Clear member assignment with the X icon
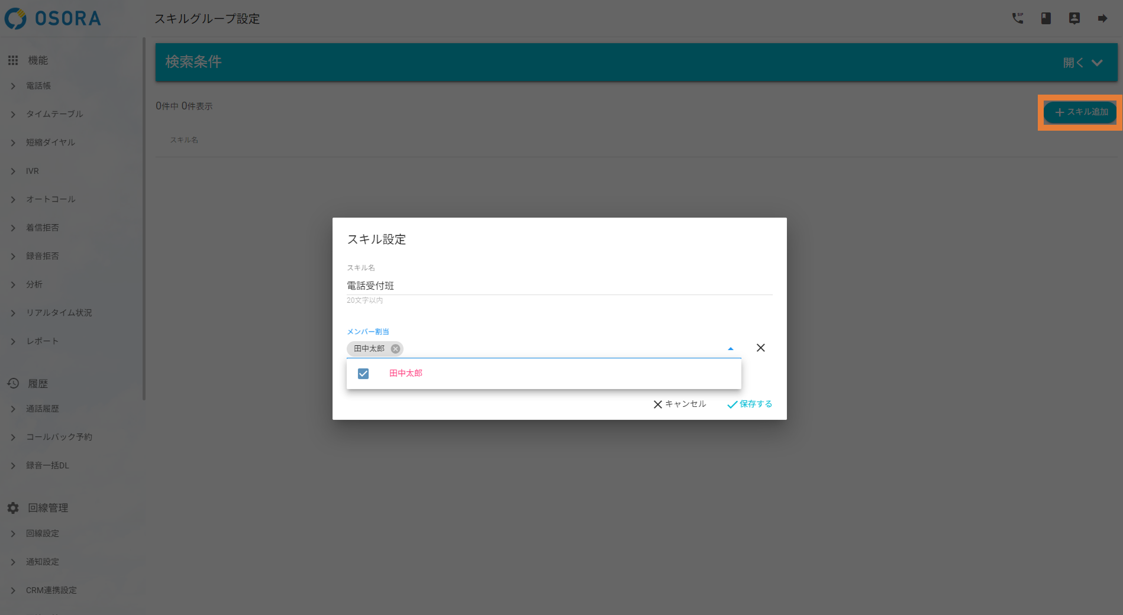This screenshot has height=615, width=1123. pos(760,348)
